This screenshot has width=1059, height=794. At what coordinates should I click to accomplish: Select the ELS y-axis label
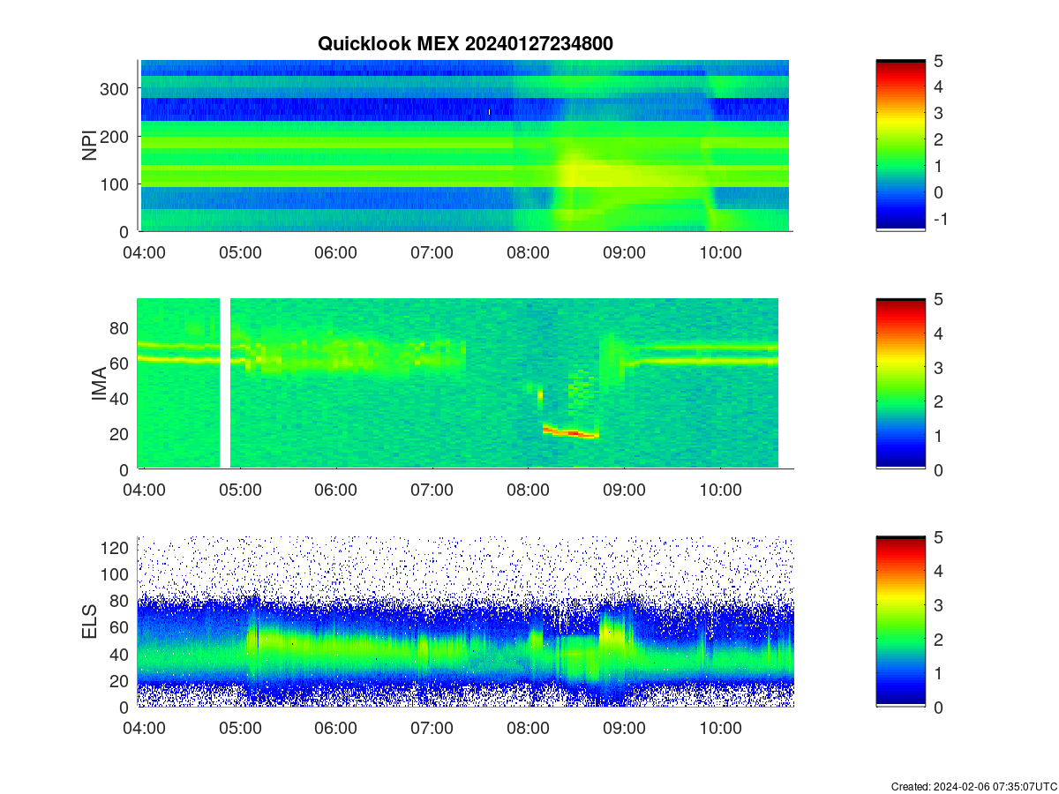[90, 622]
